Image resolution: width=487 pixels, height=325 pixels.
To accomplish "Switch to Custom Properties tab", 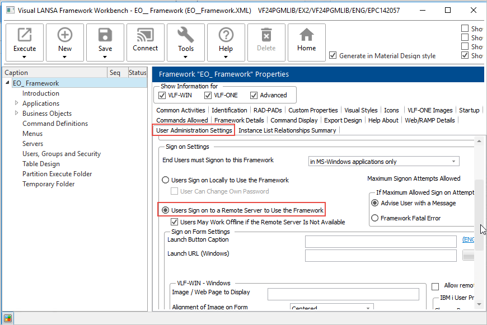I will [x=313, y=110].
